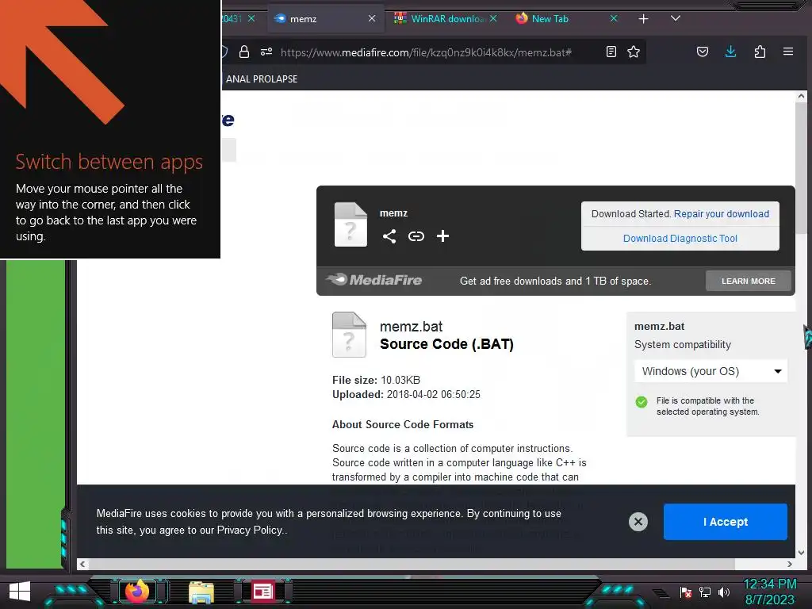Click the red news app taskbar icon
The width and height of the screenshot is (812, 609).
(x=262, y=592)
